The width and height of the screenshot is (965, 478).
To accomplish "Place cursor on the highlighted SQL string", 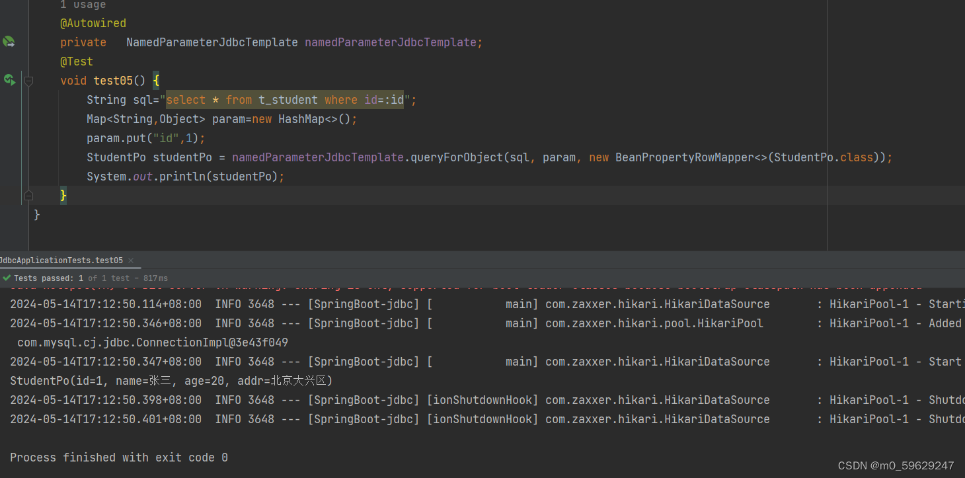I will pyautogui.click(x=284, y=99).
